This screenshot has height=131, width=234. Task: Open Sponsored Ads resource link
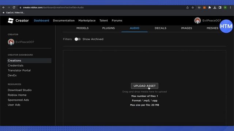click(x=18, y=100)
